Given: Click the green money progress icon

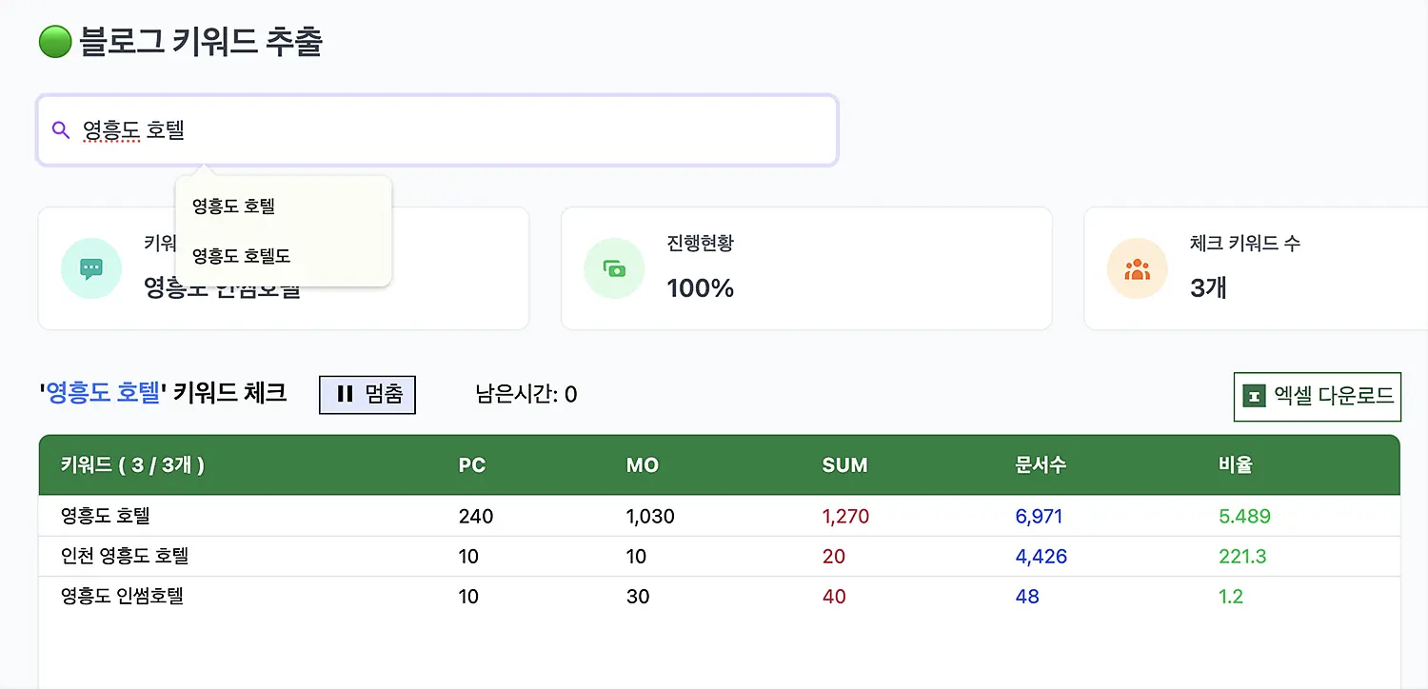Looking at the screenshot, I should pyautogui.click(x=614, y=268).
